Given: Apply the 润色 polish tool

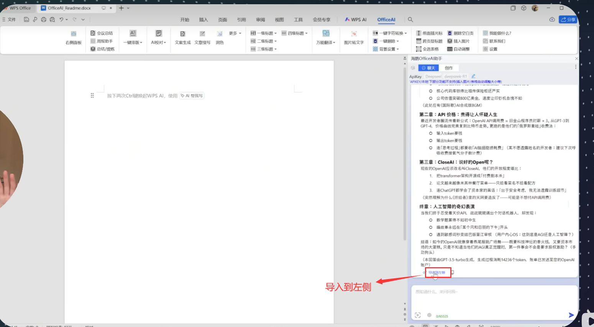Looking at the screenshot, I should point(220,38).
